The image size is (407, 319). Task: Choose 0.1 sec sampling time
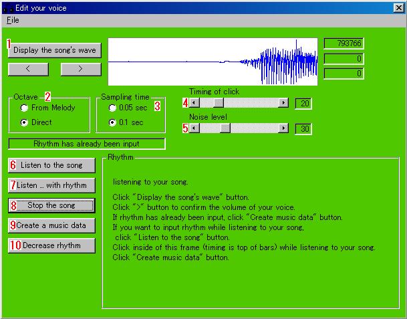[x=112, y=122]
